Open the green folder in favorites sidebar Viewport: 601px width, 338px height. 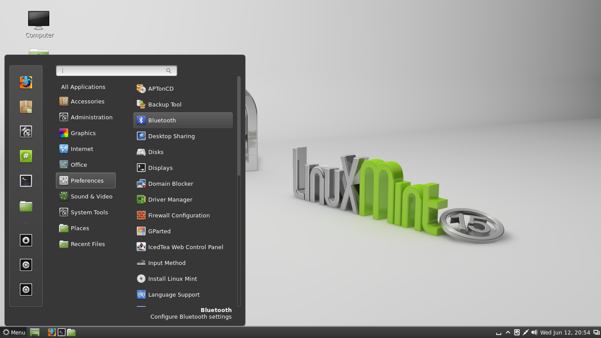click(x=26, y=206)
